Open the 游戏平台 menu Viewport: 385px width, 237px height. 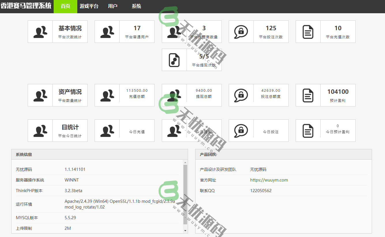[89, 6]
